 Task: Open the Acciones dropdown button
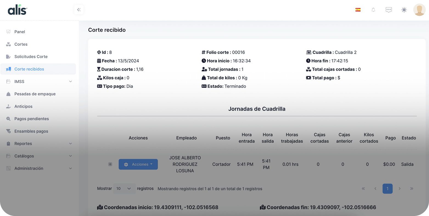[x=138, y=164]
